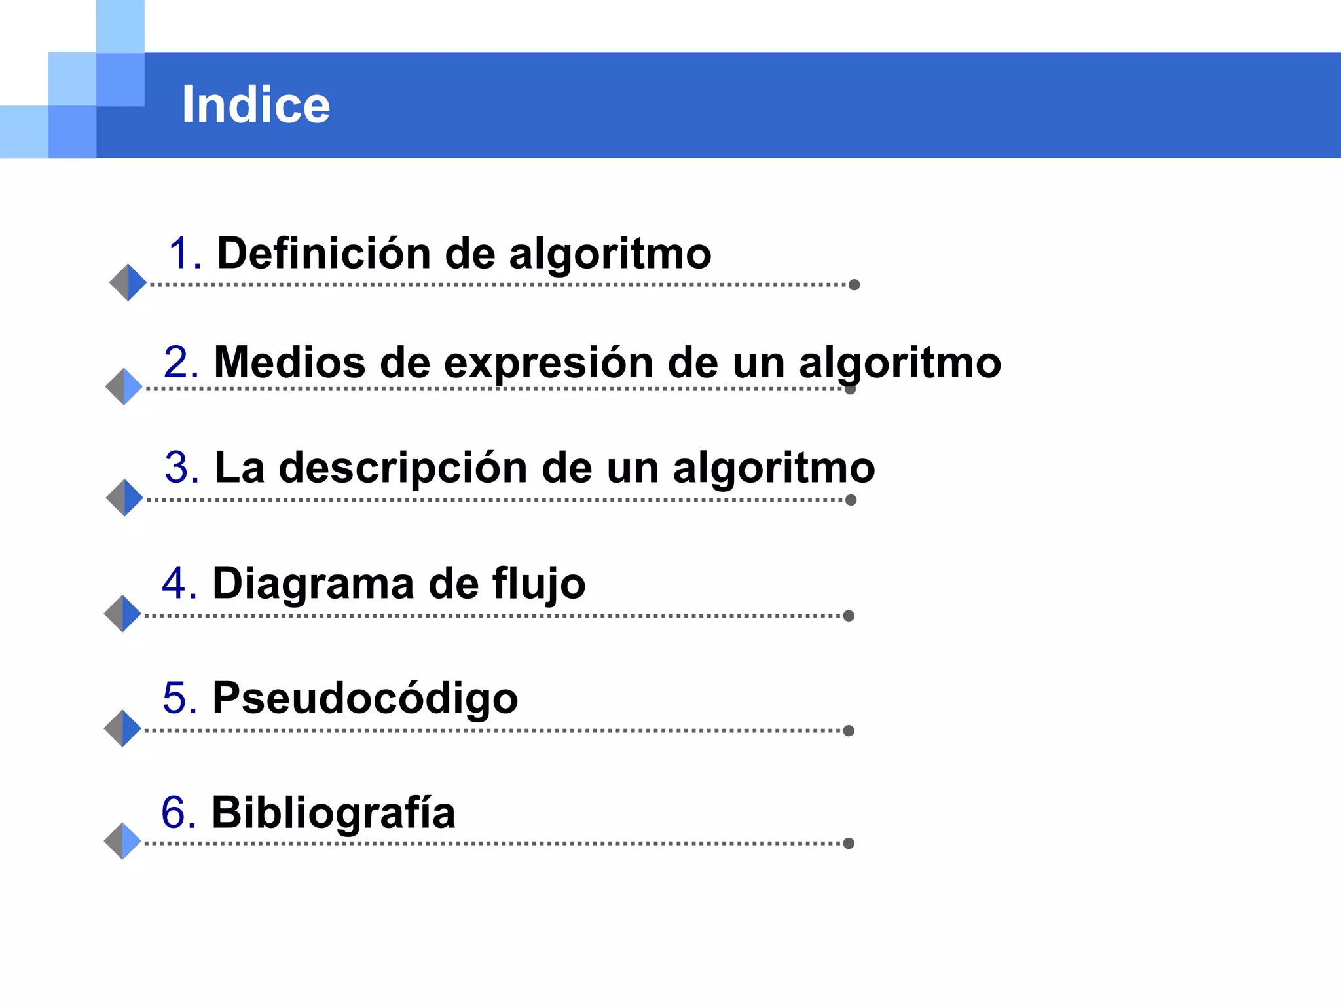Screen dimensions: 1341x1006
Task: Click the diamond bullet for Diagrama de flujo
Action: (122, 614)
